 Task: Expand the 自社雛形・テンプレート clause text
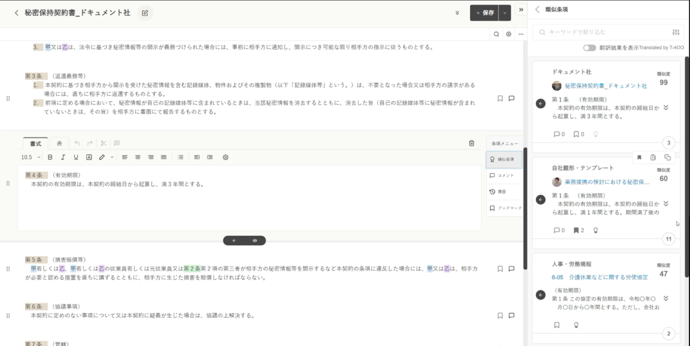tap(666, 204)
